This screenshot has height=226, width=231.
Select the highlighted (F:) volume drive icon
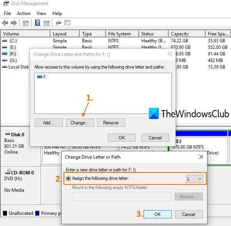pos(5,54)
